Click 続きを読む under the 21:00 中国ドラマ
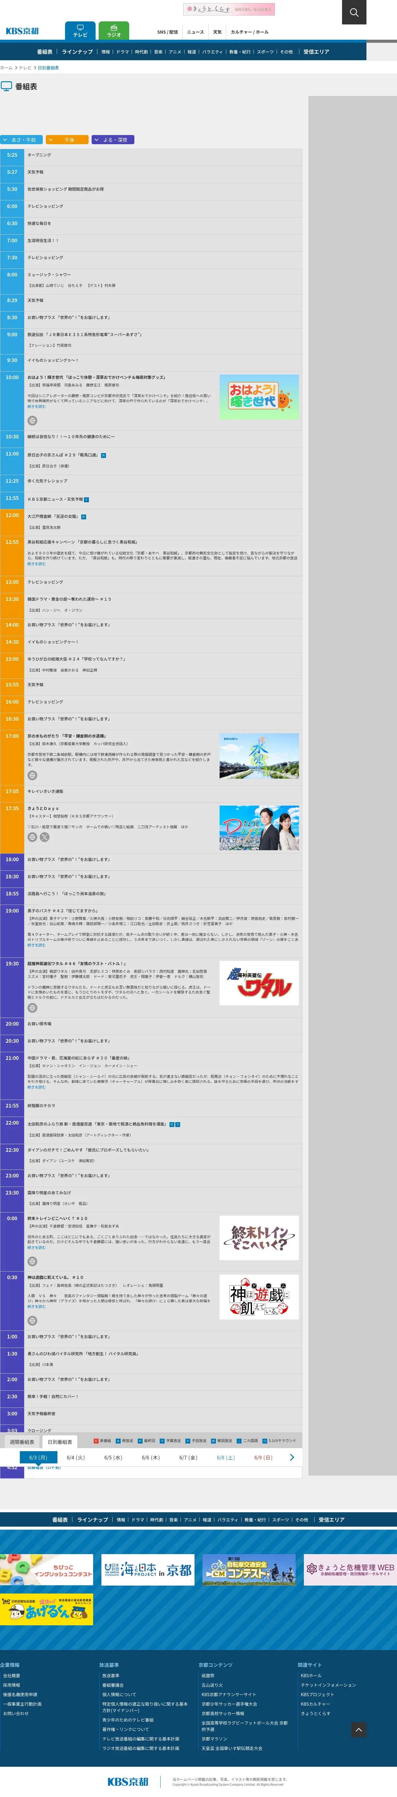 [36, 1087]
